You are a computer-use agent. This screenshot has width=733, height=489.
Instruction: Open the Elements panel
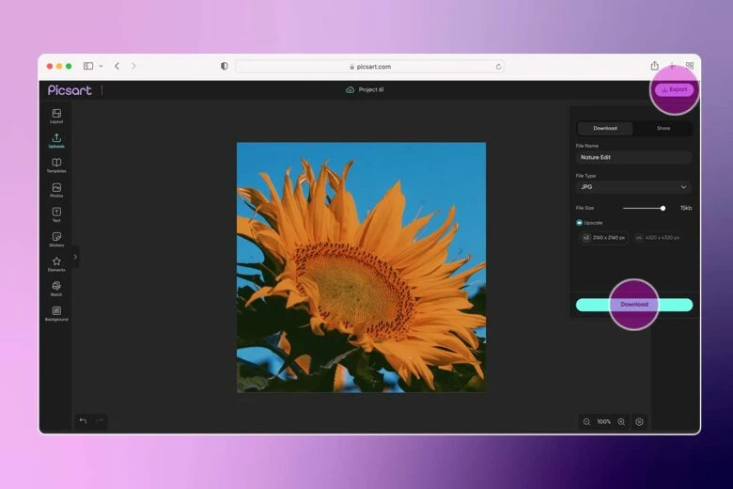click(56, 263)
